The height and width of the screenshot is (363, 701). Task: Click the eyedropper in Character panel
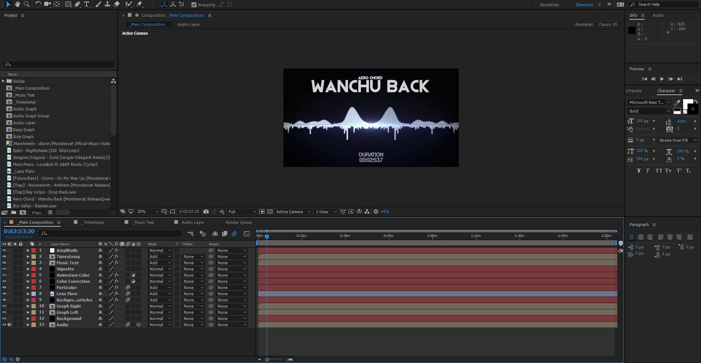point(677,102)
